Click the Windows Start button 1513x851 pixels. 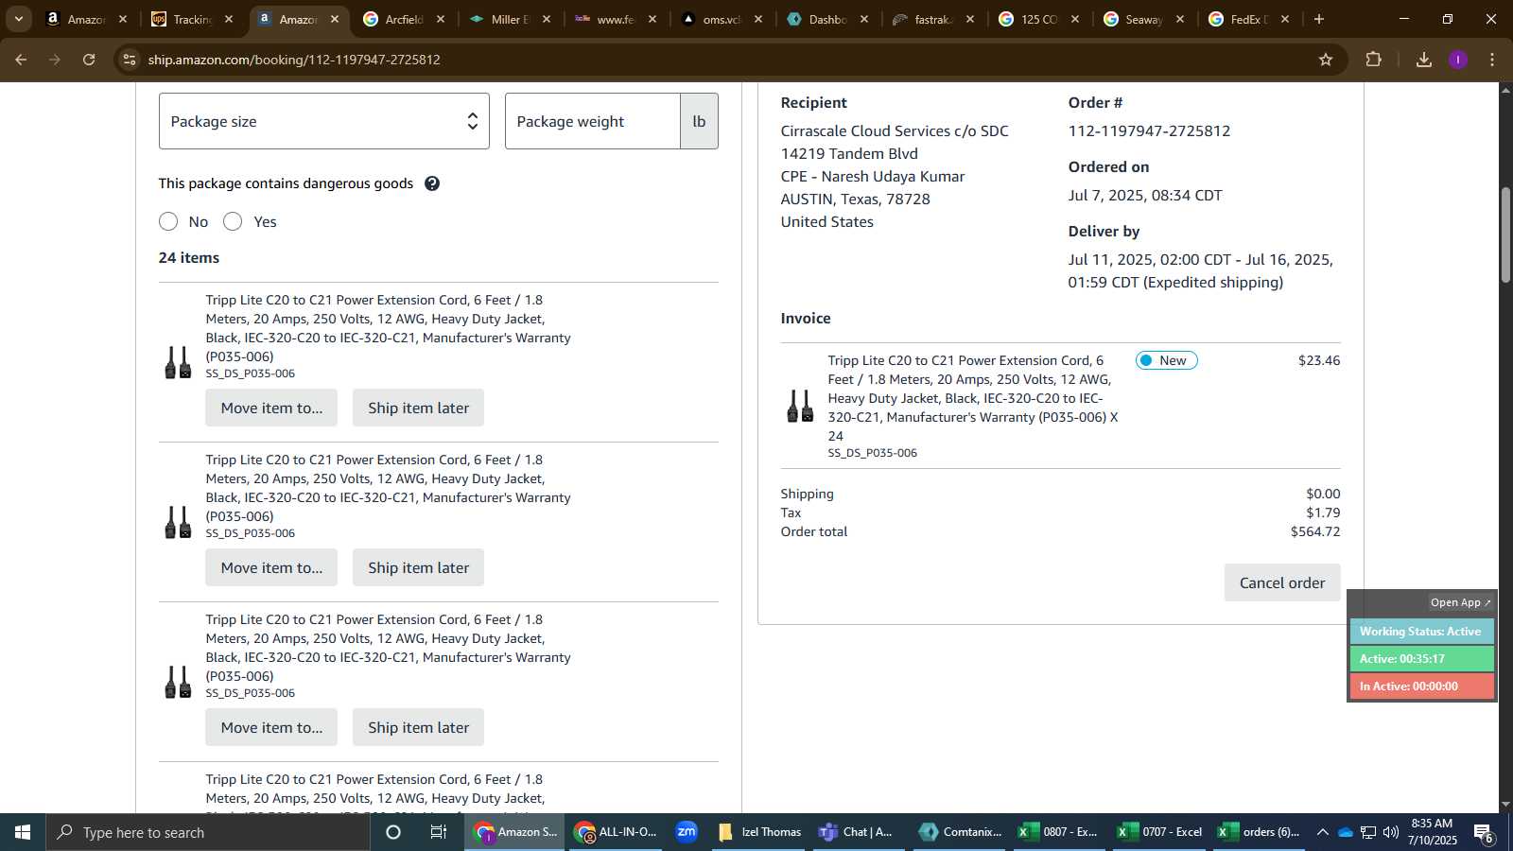tap(23, 832)
